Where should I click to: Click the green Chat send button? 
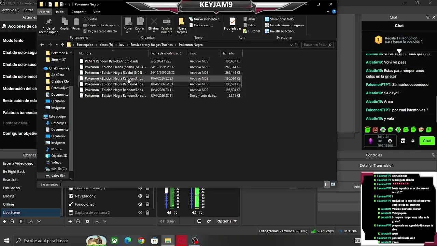427,141
